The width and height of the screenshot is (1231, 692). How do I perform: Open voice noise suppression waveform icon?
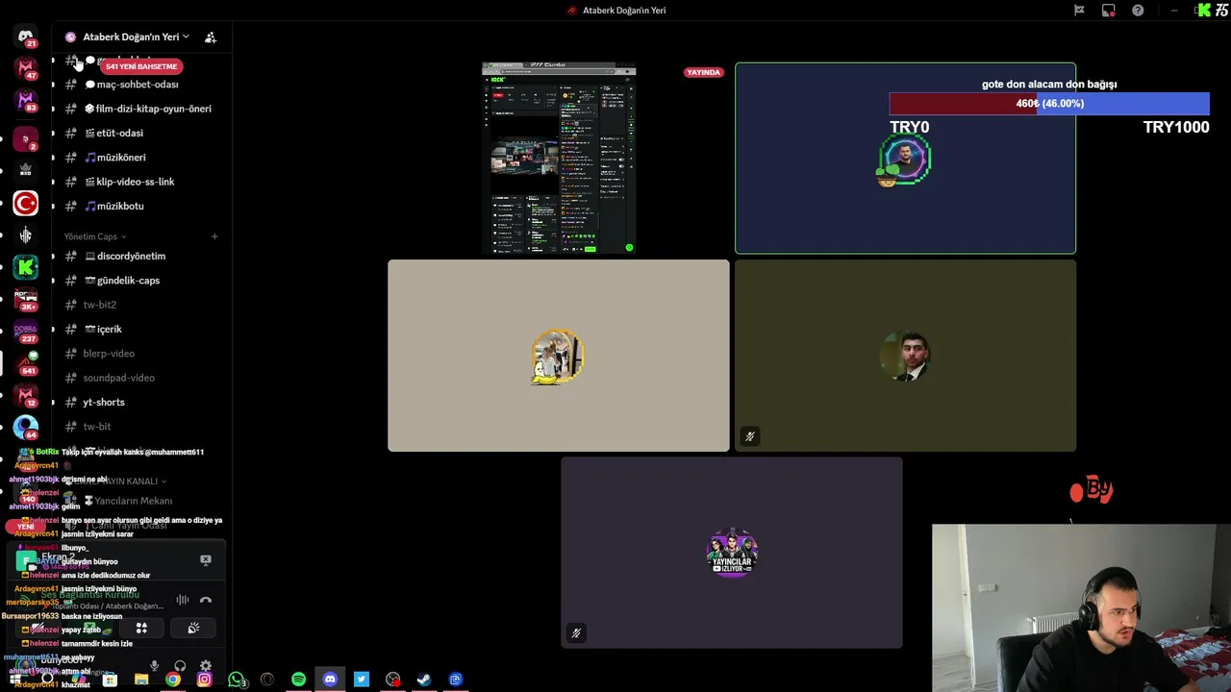(182, 600)
